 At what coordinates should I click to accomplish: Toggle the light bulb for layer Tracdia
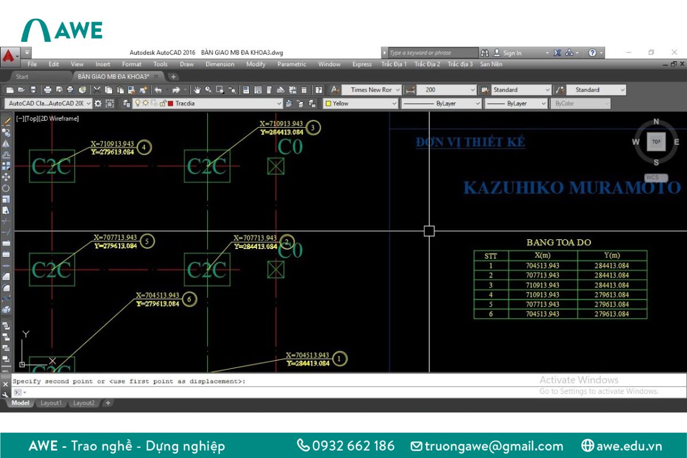point(138,104)
